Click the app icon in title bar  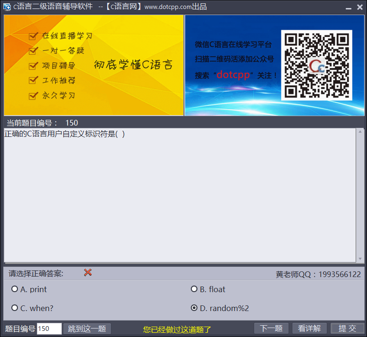(x=7, y=7)
